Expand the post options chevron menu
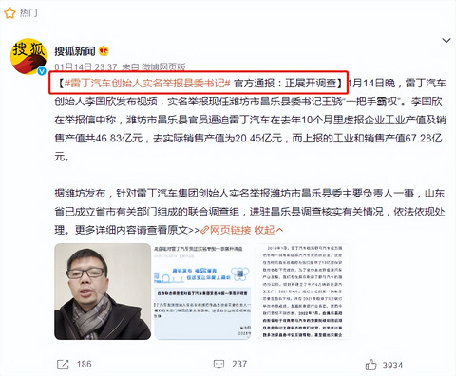The width and height of the screenshot is (456, 376). (446, 41)
